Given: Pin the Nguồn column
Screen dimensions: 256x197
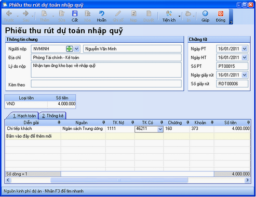Looking at the screenshot, I should click(x=103, y=122).
